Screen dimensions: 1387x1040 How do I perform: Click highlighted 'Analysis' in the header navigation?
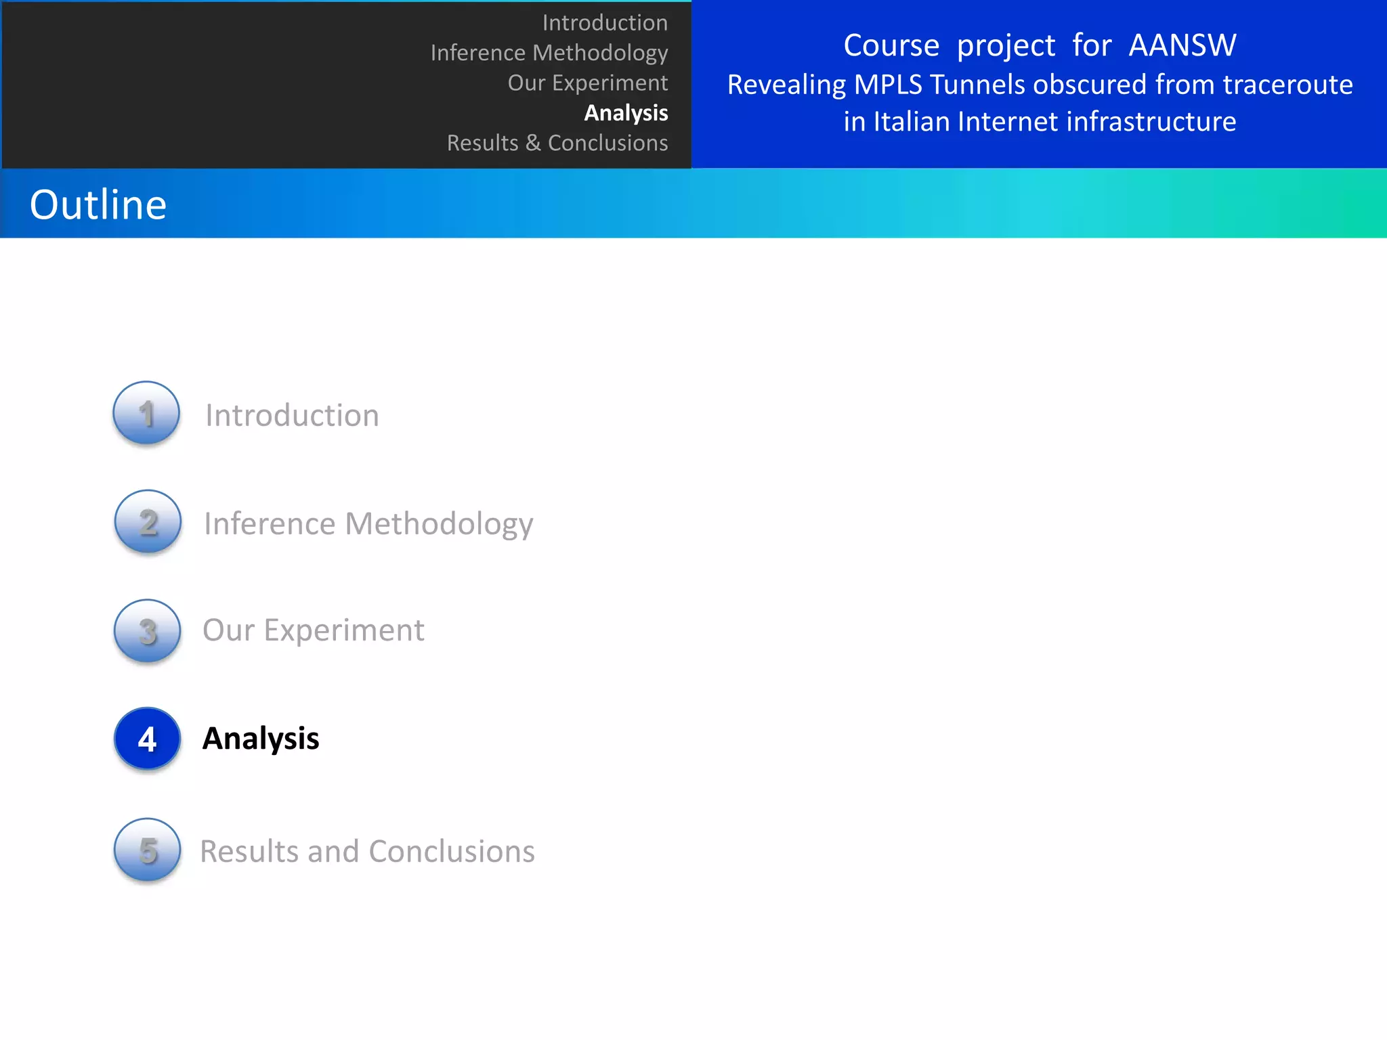point(626,112)
